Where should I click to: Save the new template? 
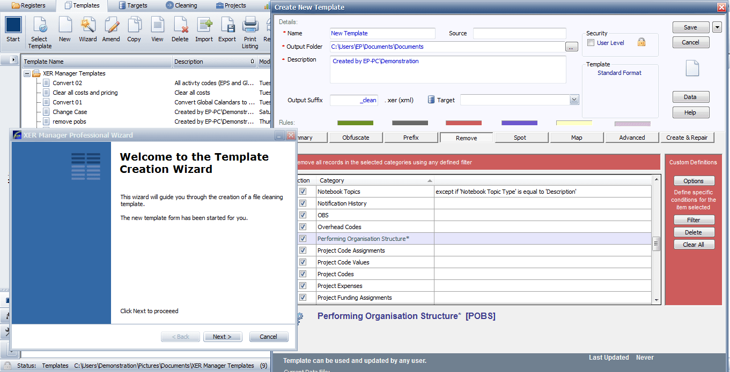pyautogui.click(x=690, y=27)
